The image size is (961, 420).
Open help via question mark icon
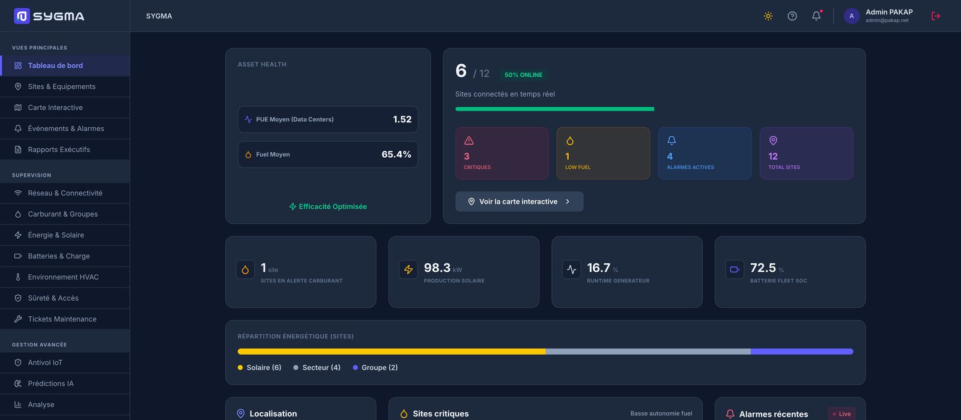792,16
